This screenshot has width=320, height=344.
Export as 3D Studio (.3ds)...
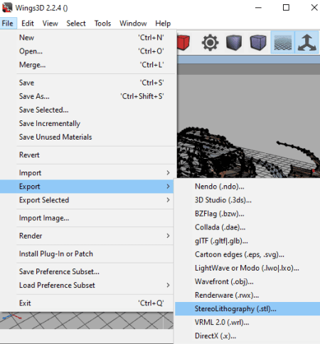pyautogui.click(x=247, y=200)
